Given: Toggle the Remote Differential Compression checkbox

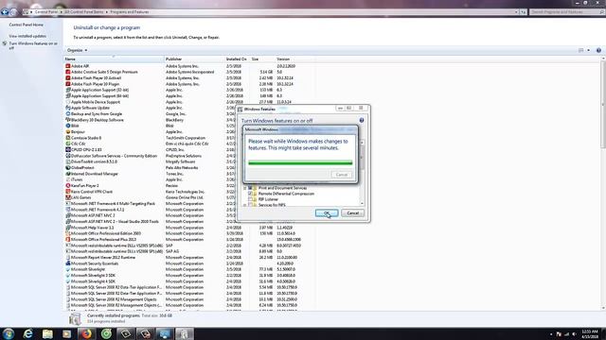Looking at the screenshot, I should 250,194.
